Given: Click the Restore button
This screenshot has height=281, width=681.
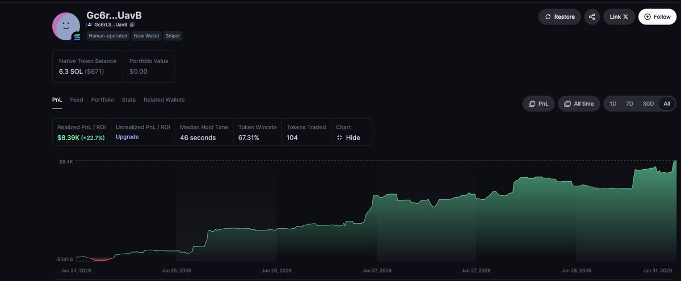Looking at the screenshot, I should [x=560, y=16].
